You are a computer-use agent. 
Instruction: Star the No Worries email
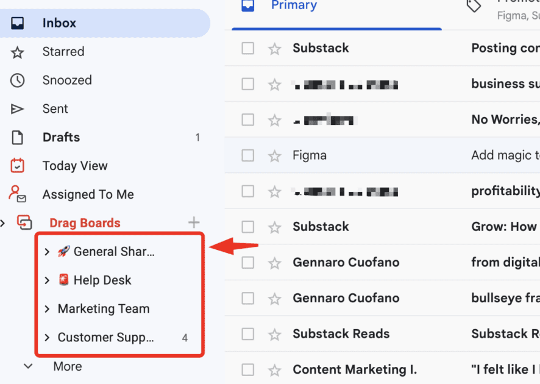coord(274,120)
